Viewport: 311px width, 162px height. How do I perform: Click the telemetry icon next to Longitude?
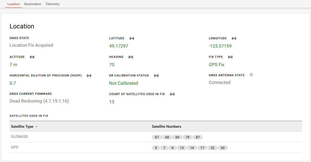tap(234, 39)
